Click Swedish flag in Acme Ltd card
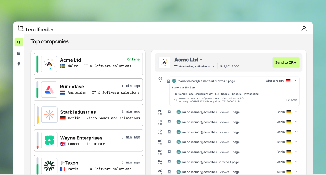 (63, 66)
